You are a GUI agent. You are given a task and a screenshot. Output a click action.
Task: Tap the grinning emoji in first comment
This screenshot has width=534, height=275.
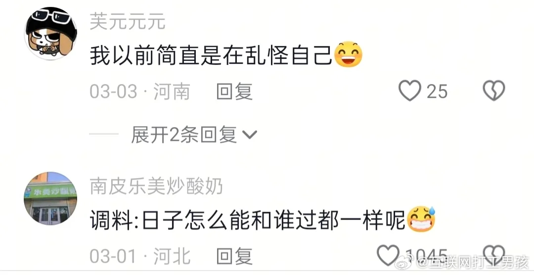click(x=348, y=54)
